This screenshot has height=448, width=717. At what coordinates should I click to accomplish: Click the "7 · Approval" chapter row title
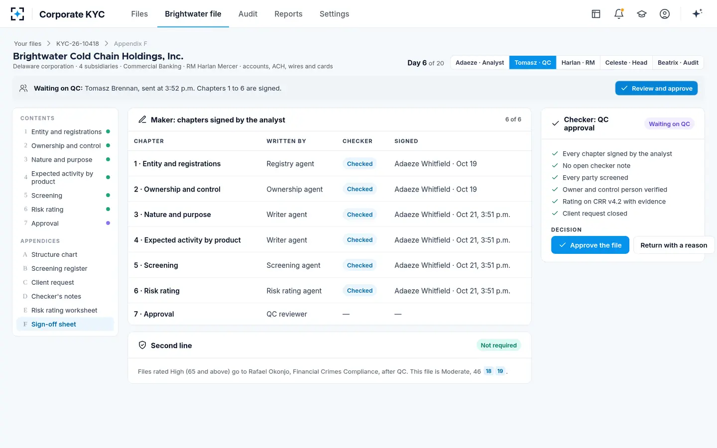click(x=154, y=314)
